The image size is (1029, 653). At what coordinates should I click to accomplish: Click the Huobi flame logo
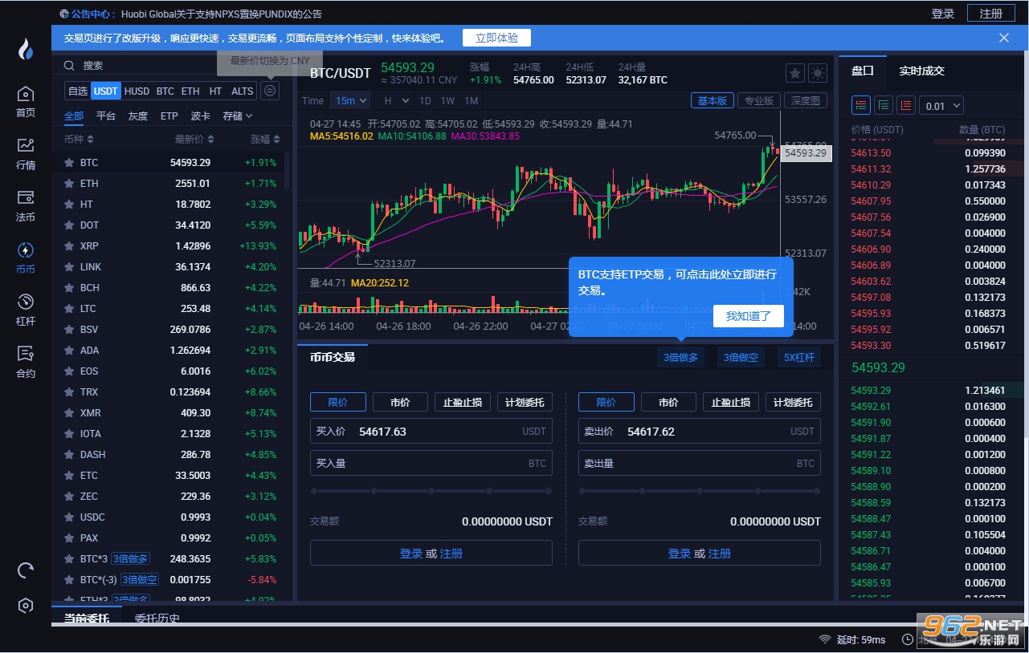(26, 50)
